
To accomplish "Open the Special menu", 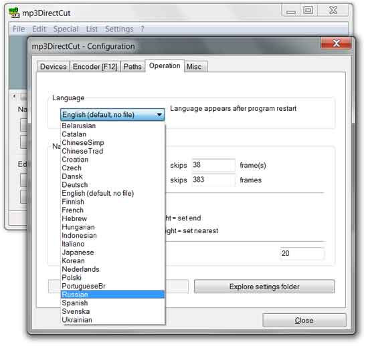I will click(66, 29).
